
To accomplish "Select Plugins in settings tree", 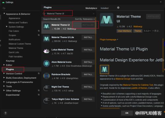I will 10,69.
